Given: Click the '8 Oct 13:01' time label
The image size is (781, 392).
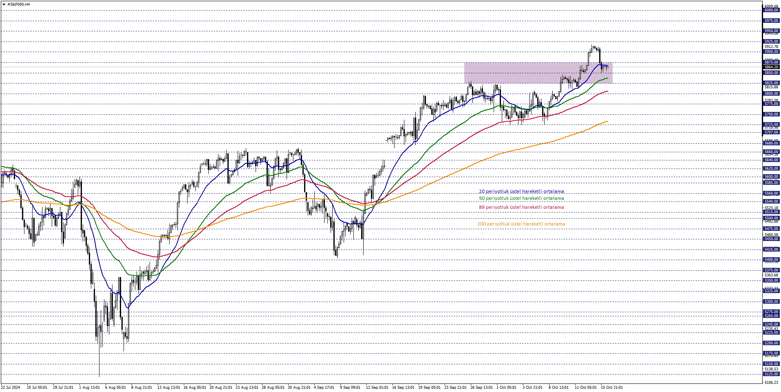Looking at the screenshot, I should point(559,388).
